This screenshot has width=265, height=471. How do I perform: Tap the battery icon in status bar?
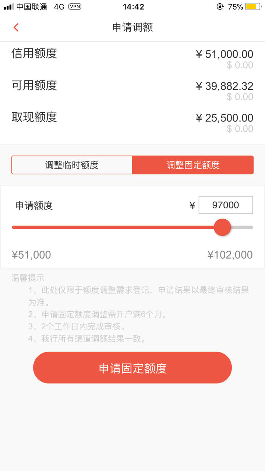[253, 7]
